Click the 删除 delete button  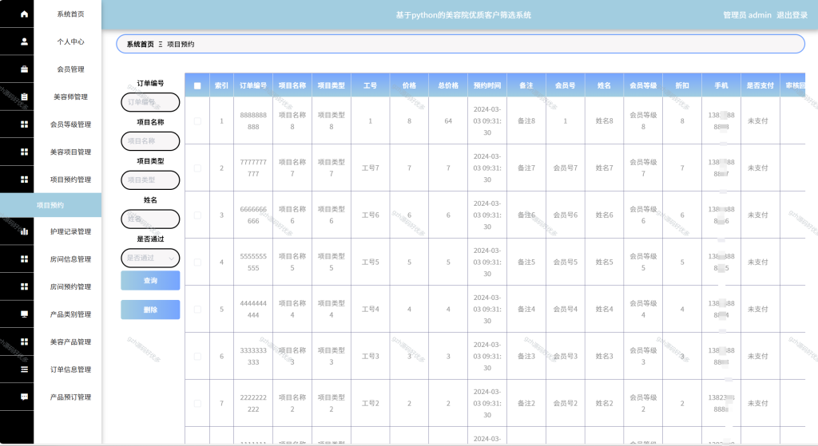coord(150,310)
